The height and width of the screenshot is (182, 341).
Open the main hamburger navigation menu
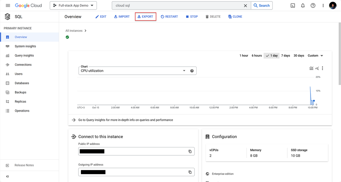coord(8,5)
